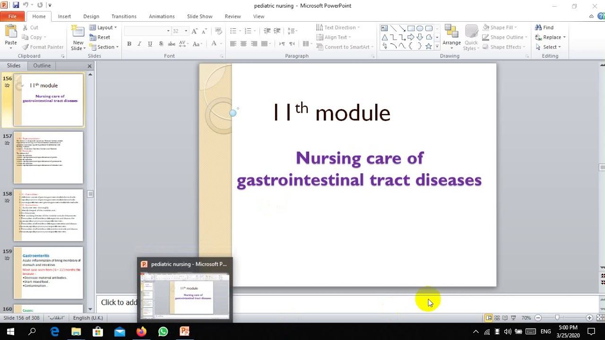Screen dimensions: 605x340
Task: Click the Find button
Action: [x=544, y=27]
